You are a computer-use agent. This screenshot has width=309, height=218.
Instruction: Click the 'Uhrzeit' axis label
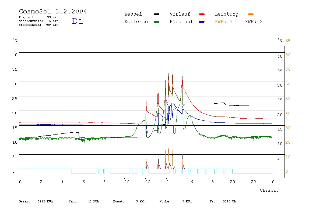pos(269,190)
